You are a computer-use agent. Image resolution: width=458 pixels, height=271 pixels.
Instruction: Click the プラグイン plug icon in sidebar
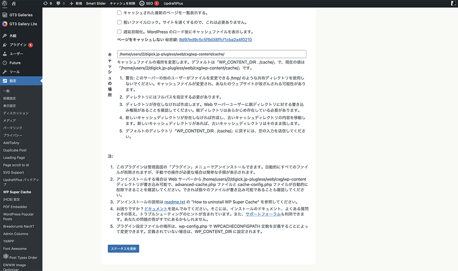(x=5, y=45)
